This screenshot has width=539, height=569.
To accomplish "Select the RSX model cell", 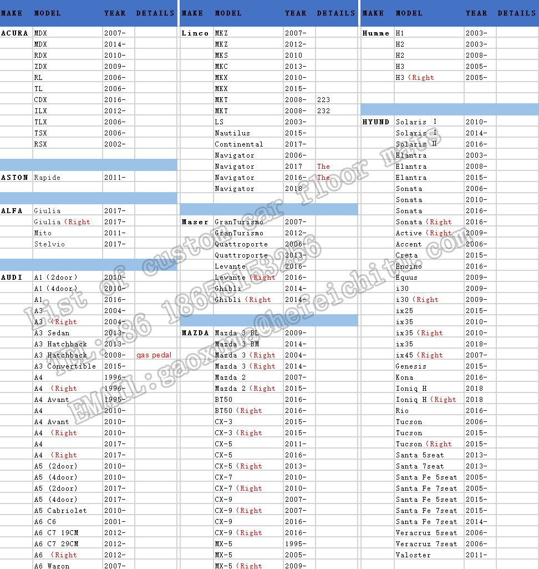I will coord(68,144).
